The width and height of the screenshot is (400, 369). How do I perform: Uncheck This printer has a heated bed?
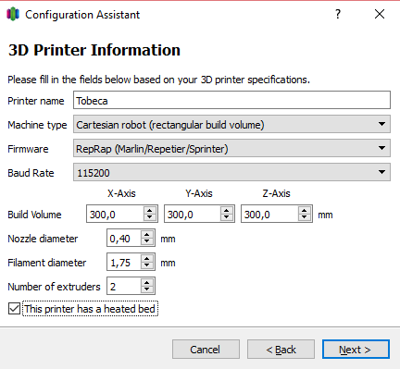click(x=14, y=309)
